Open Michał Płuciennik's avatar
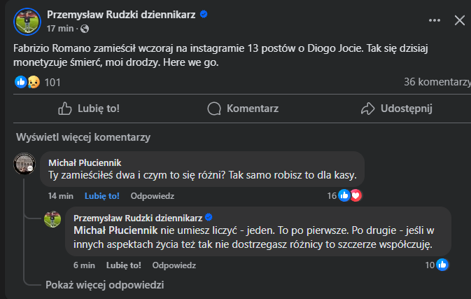This screenshot has width=471, height=299. 25,165
